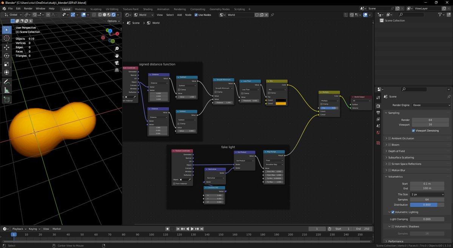The image size is (453, 248).
Task: Adjust the Distribution slider
Action: [428, 205]
